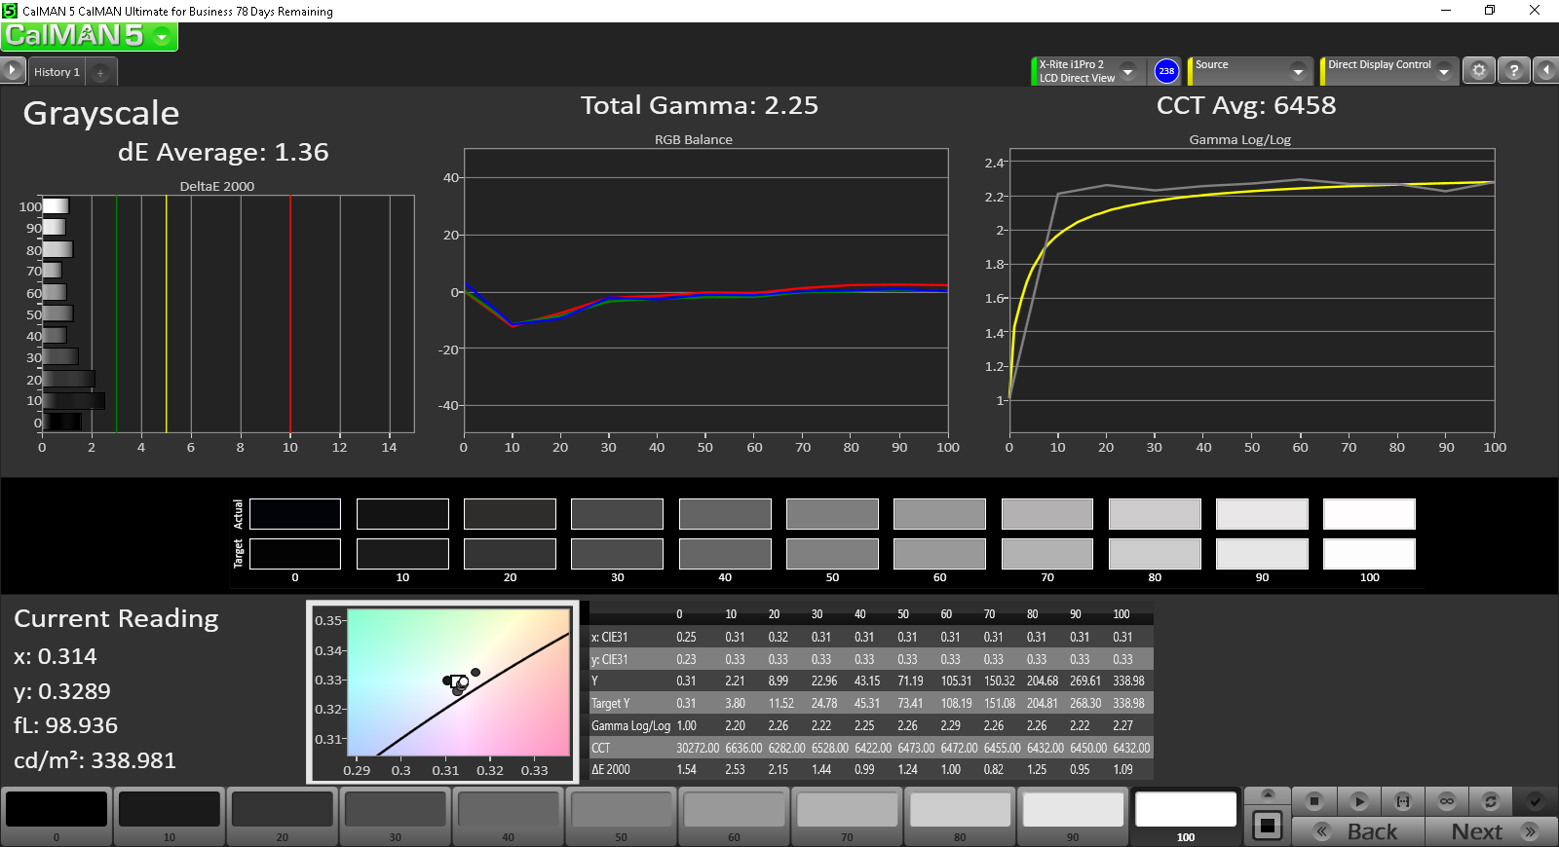The height and width of the screenshot is (847, 1559).
Task: Click the CCT value 30272.00
Action: pyautogui.click(x=698, y=748)
